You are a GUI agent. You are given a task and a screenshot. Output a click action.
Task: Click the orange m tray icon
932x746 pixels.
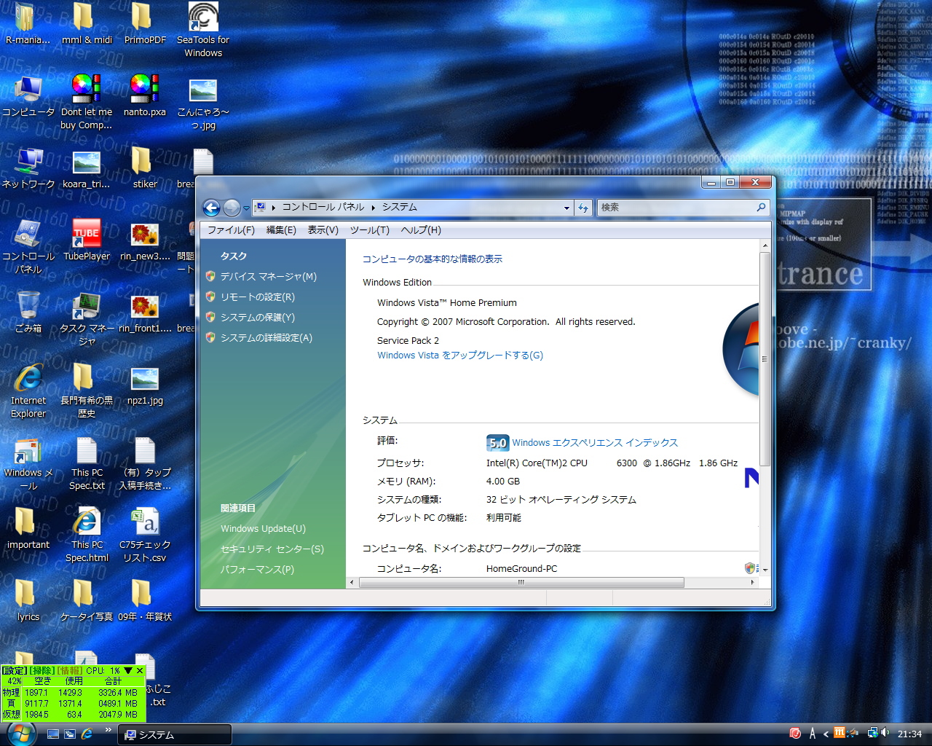click(x=840, y=734)
